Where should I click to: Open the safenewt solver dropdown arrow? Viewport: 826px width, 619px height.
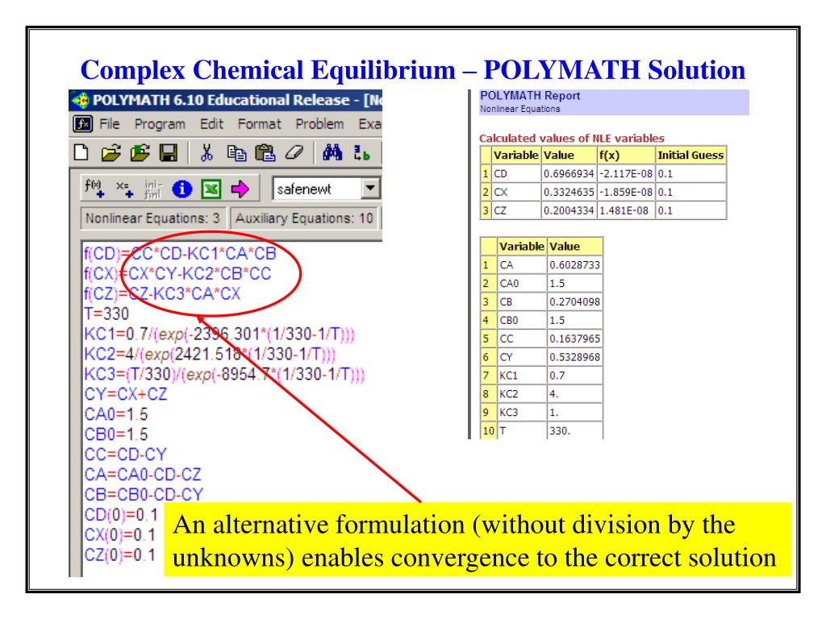click(x=370, y=188)
